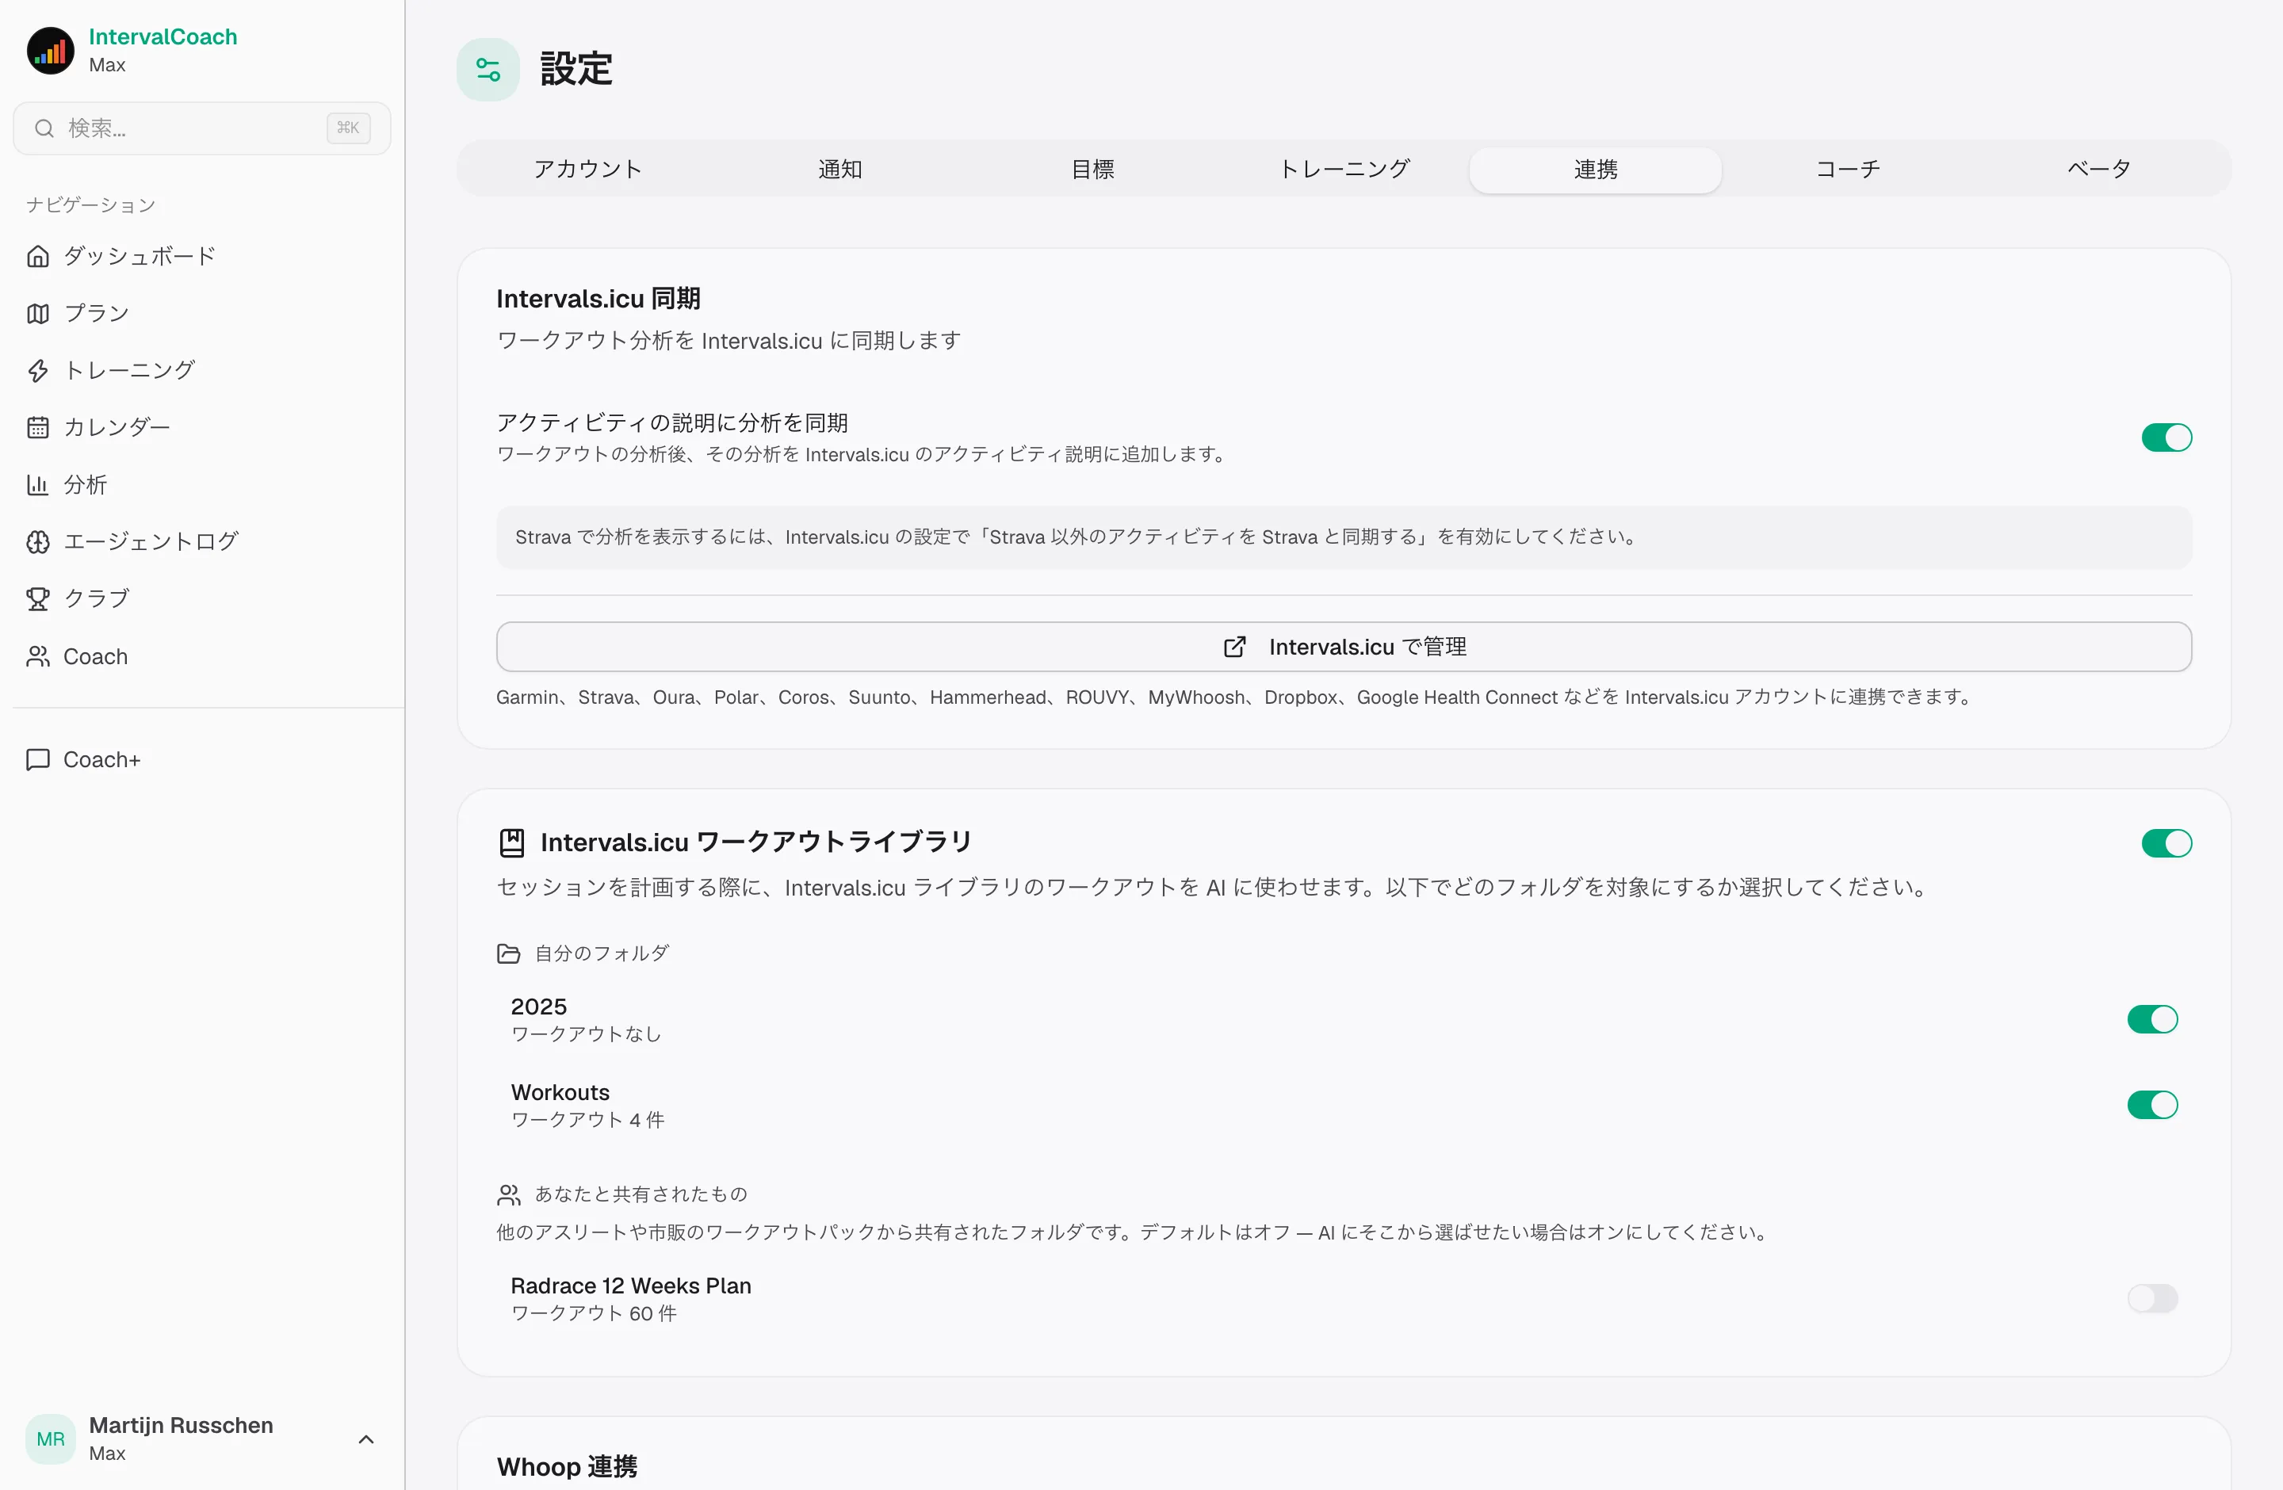The width and height of the screenshot is (2283, 1490).
Task: Click the Whoop 連携 heading
Action: click(x=567, y=1467)
